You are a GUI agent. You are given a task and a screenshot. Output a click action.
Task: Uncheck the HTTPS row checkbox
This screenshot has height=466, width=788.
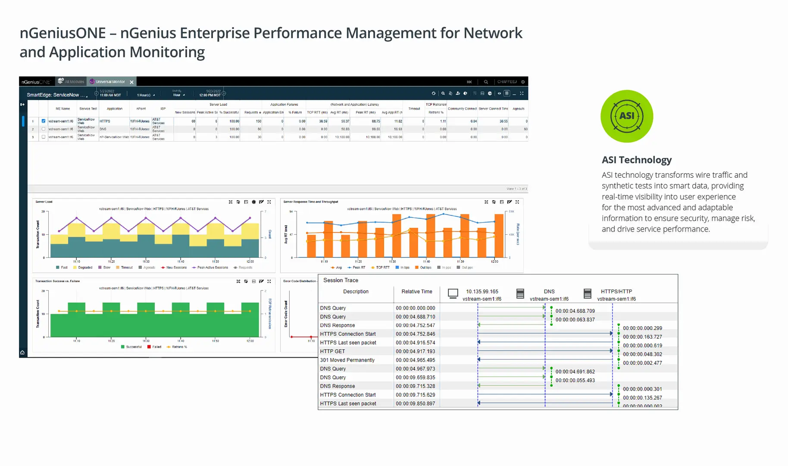click(43, 121)
